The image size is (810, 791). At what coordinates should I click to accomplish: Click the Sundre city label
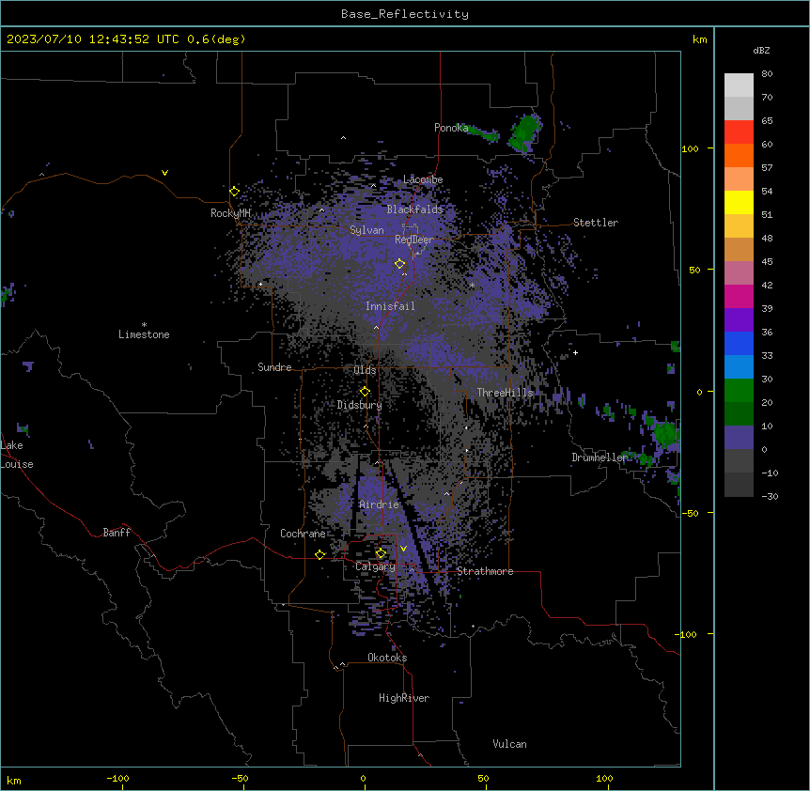274,367
